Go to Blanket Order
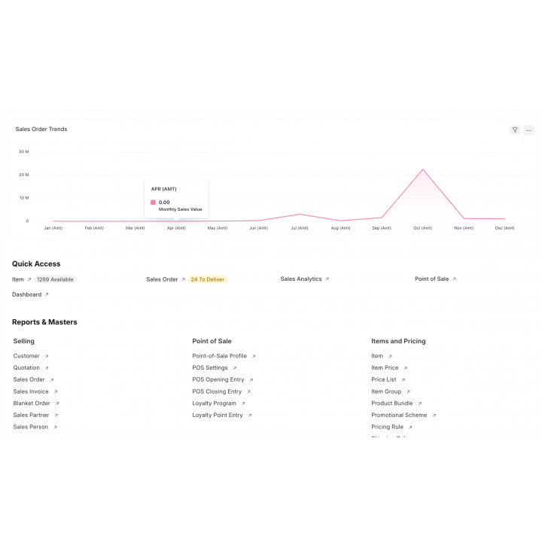 32,403
